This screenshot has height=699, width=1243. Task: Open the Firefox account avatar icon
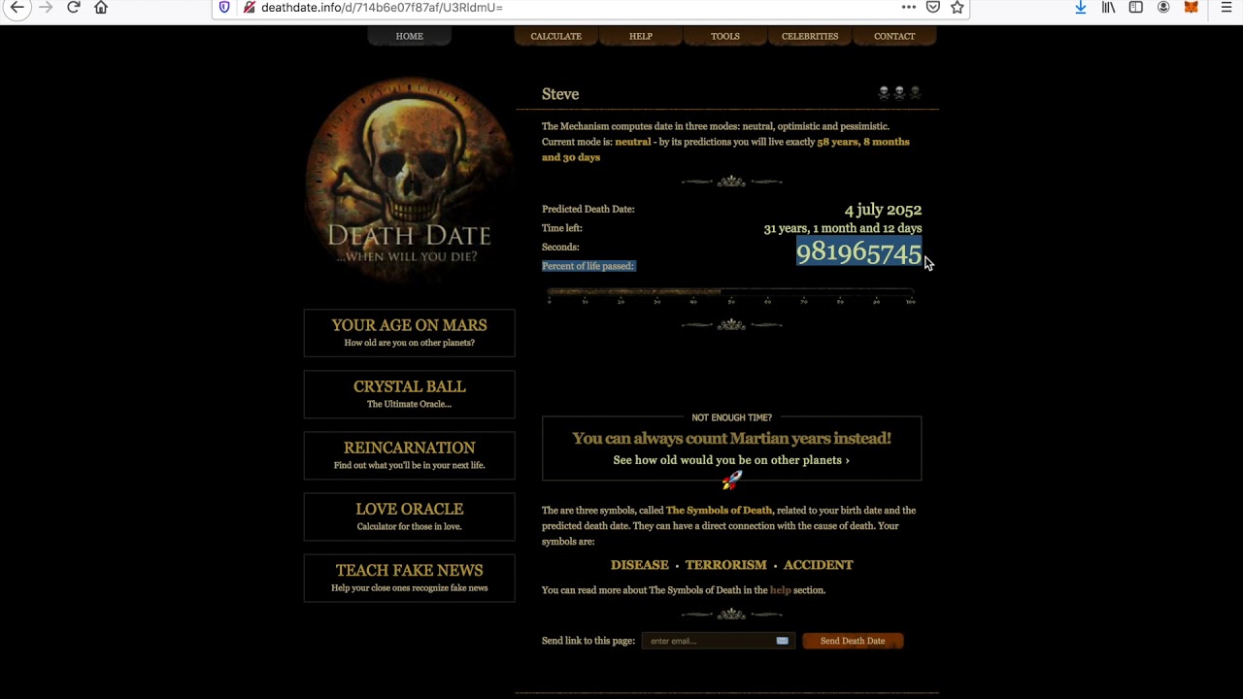pyautogui.click(x=1163, y=7)
